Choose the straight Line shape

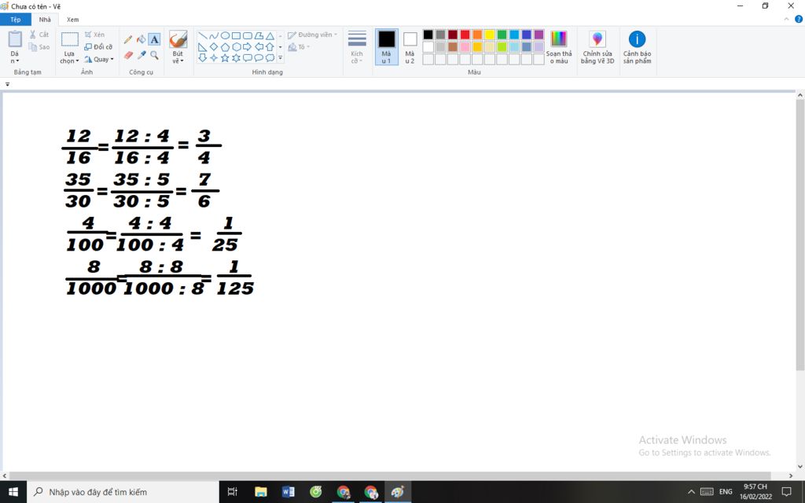[203, 36]
